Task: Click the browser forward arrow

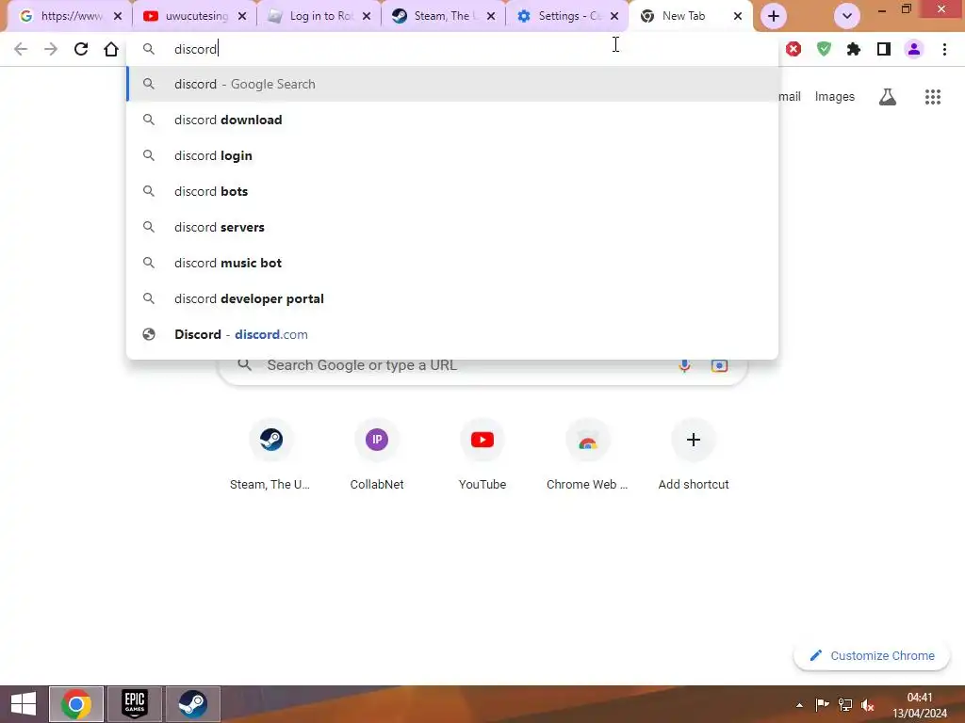Action: tap(51, 49)
